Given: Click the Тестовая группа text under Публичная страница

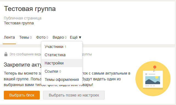Looking at the screenshot, I should click(19, 23).
